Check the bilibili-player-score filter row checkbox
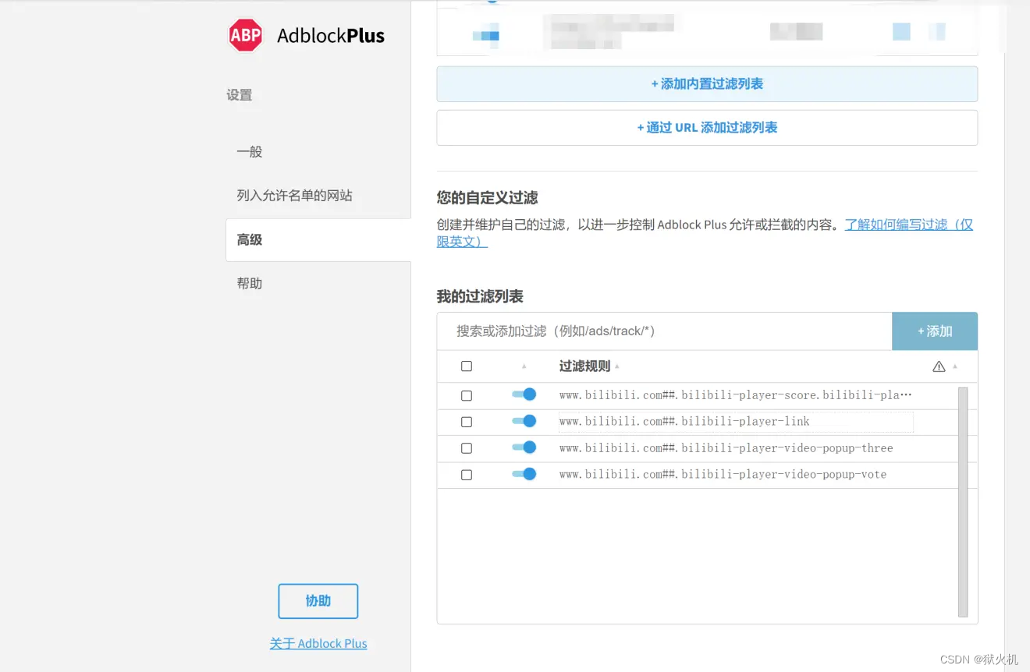This screenshot has width=1030, height=672. coord(466,395)
